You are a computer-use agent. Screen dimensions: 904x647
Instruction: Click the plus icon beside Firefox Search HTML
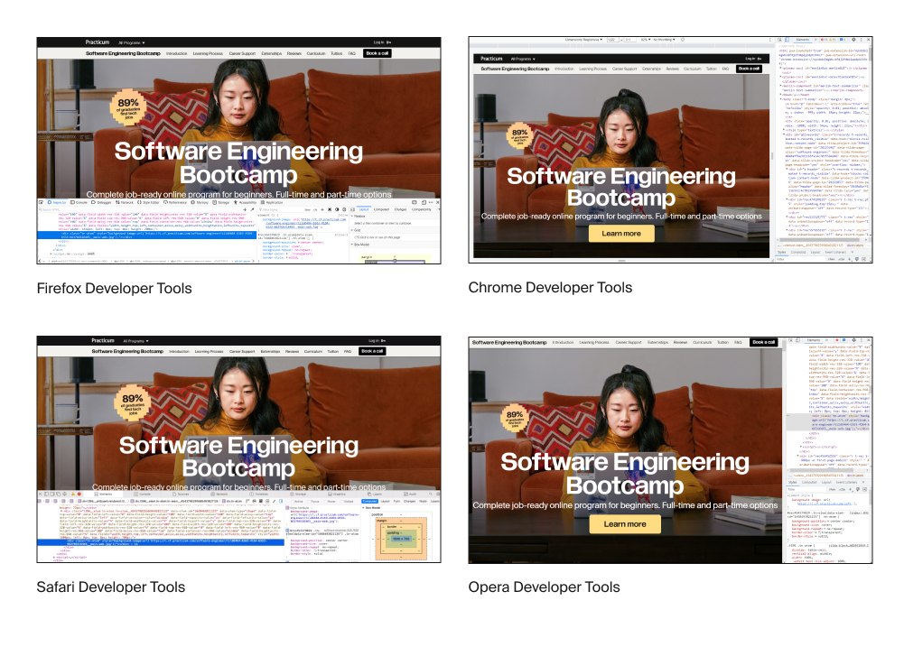pos(245,209)
